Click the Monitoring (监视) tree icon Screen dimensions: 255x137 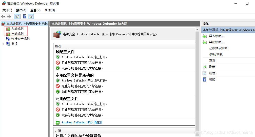[8, 44]
